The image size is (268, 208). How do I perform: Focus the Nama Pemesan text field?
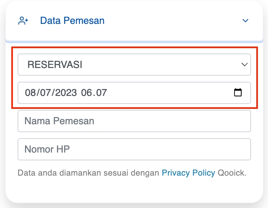(134, 121)
